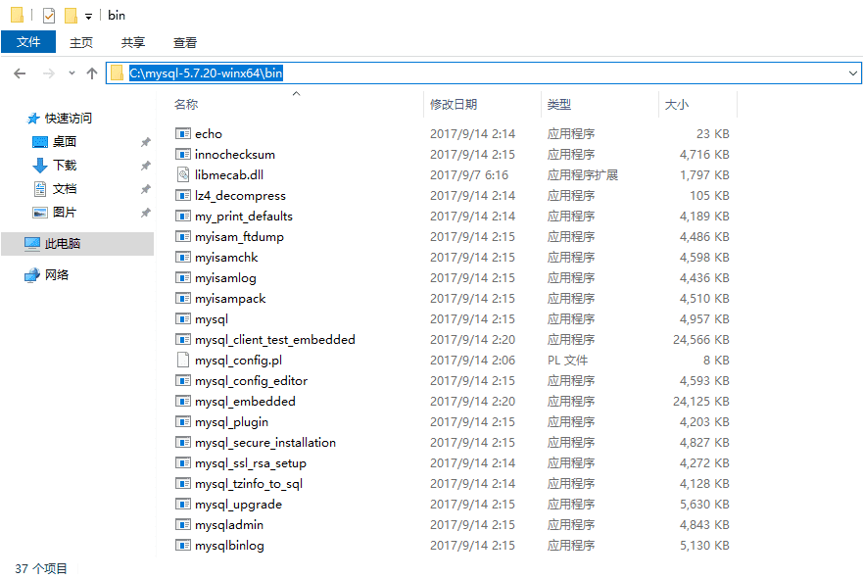Click the address bar path field
863x580 pixels.
coord(484,73)
